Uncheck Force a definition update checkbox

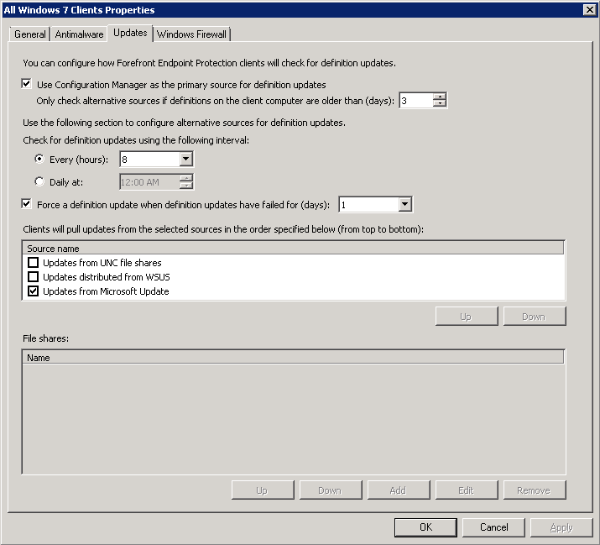pyautogui.click(x=27, y=204)
